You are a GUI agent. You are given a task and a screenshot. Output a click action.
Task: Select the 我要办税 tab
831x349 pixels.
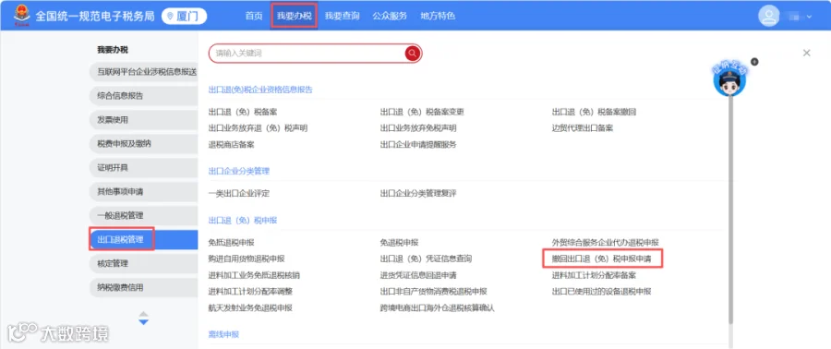coord(295,16)
